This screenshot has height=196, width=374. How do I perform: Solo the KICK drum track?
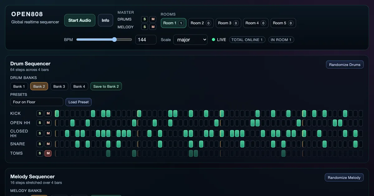(x=40, y=113)
